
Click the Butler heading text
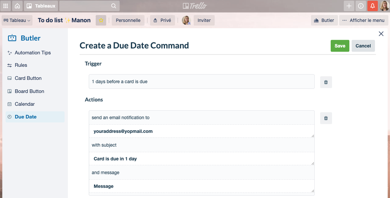[x=30, y=38]
